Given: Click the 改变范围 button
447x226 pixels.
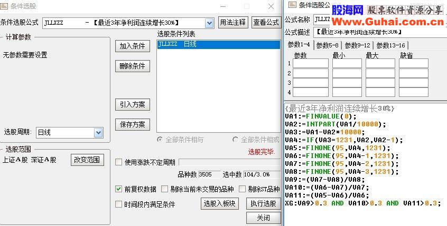Looking at the screenshot, I should coord(87,160).
